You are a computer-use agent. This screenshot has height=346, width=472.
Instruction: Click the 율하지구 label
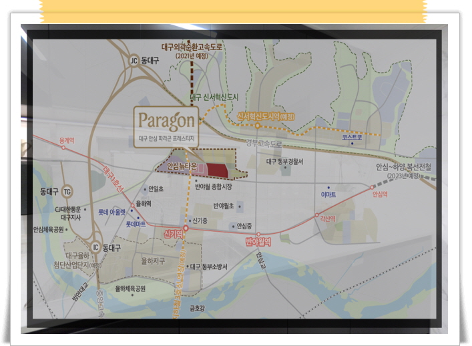pos(154,261)
